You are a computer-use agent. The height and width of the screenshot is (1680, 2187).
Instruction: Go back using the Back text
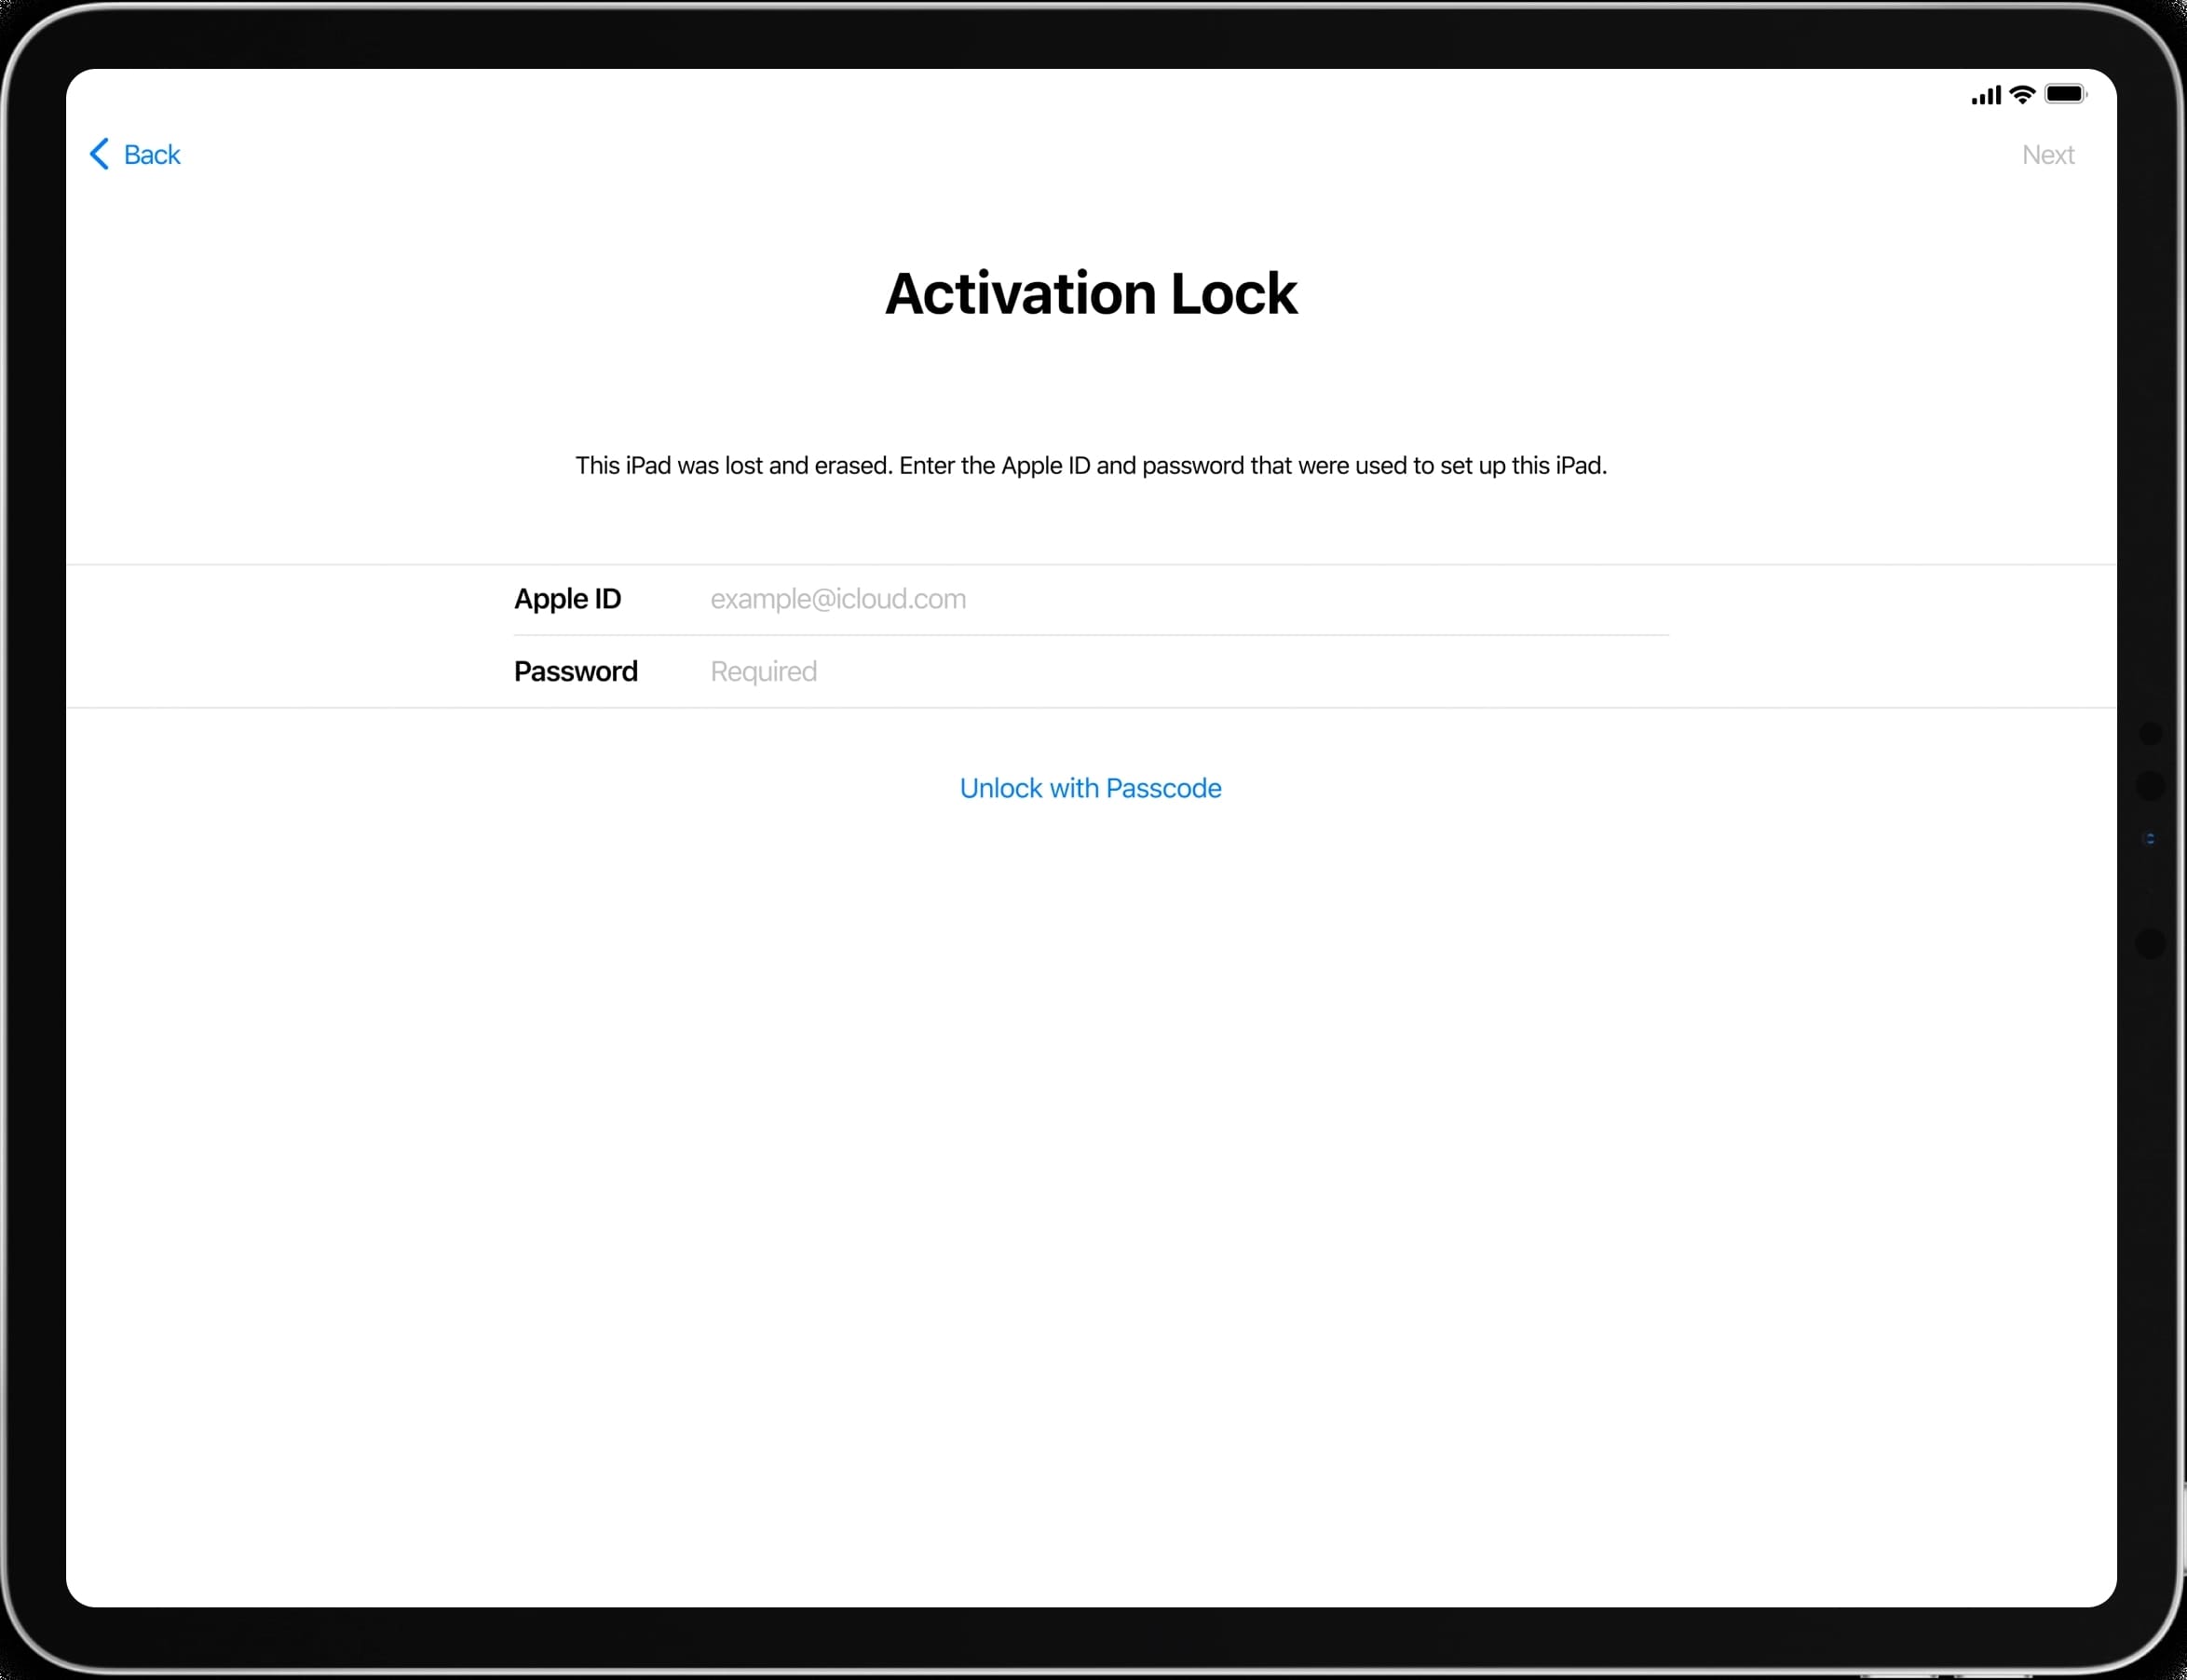coord(152,155)
